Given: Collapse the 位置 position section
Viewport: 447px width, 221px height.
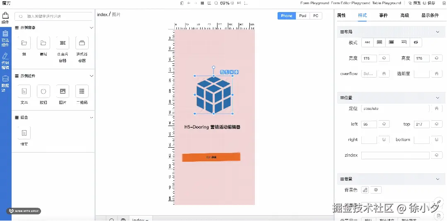Looking at the screenshot, I should pyautogui.click(x=438, y=97).
